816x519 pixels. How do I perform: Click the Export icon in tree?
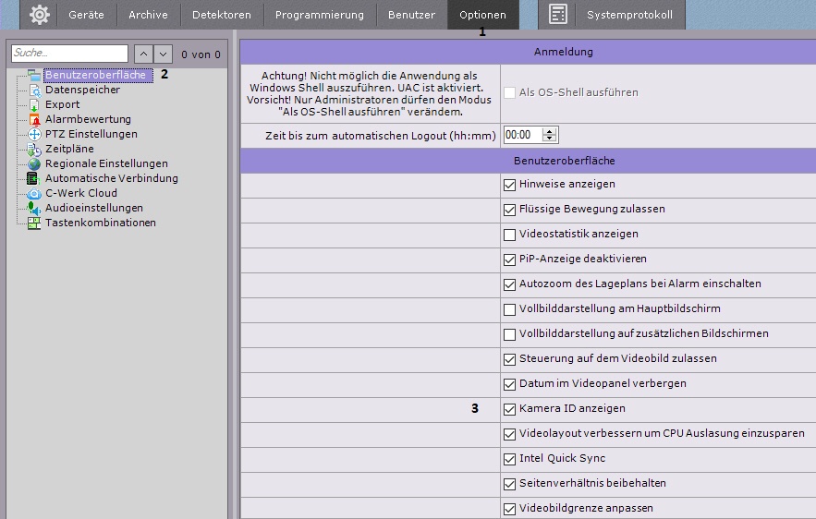click(x=33, y=105)
